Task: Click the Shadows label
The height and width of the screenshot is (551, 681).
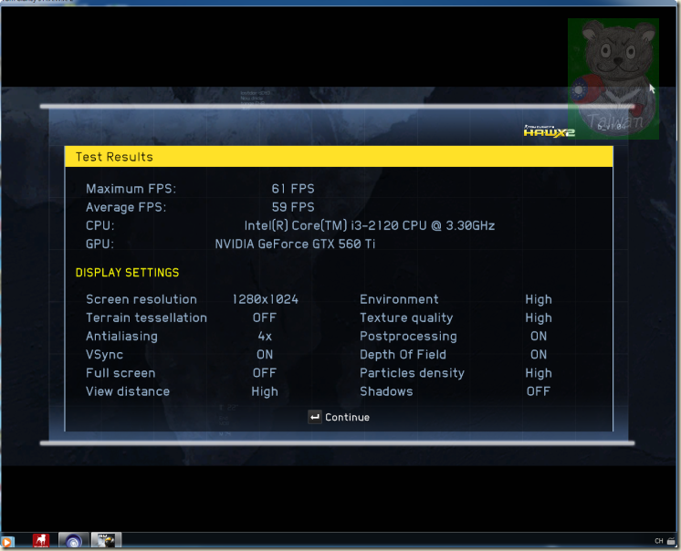Action: (386, 391)
